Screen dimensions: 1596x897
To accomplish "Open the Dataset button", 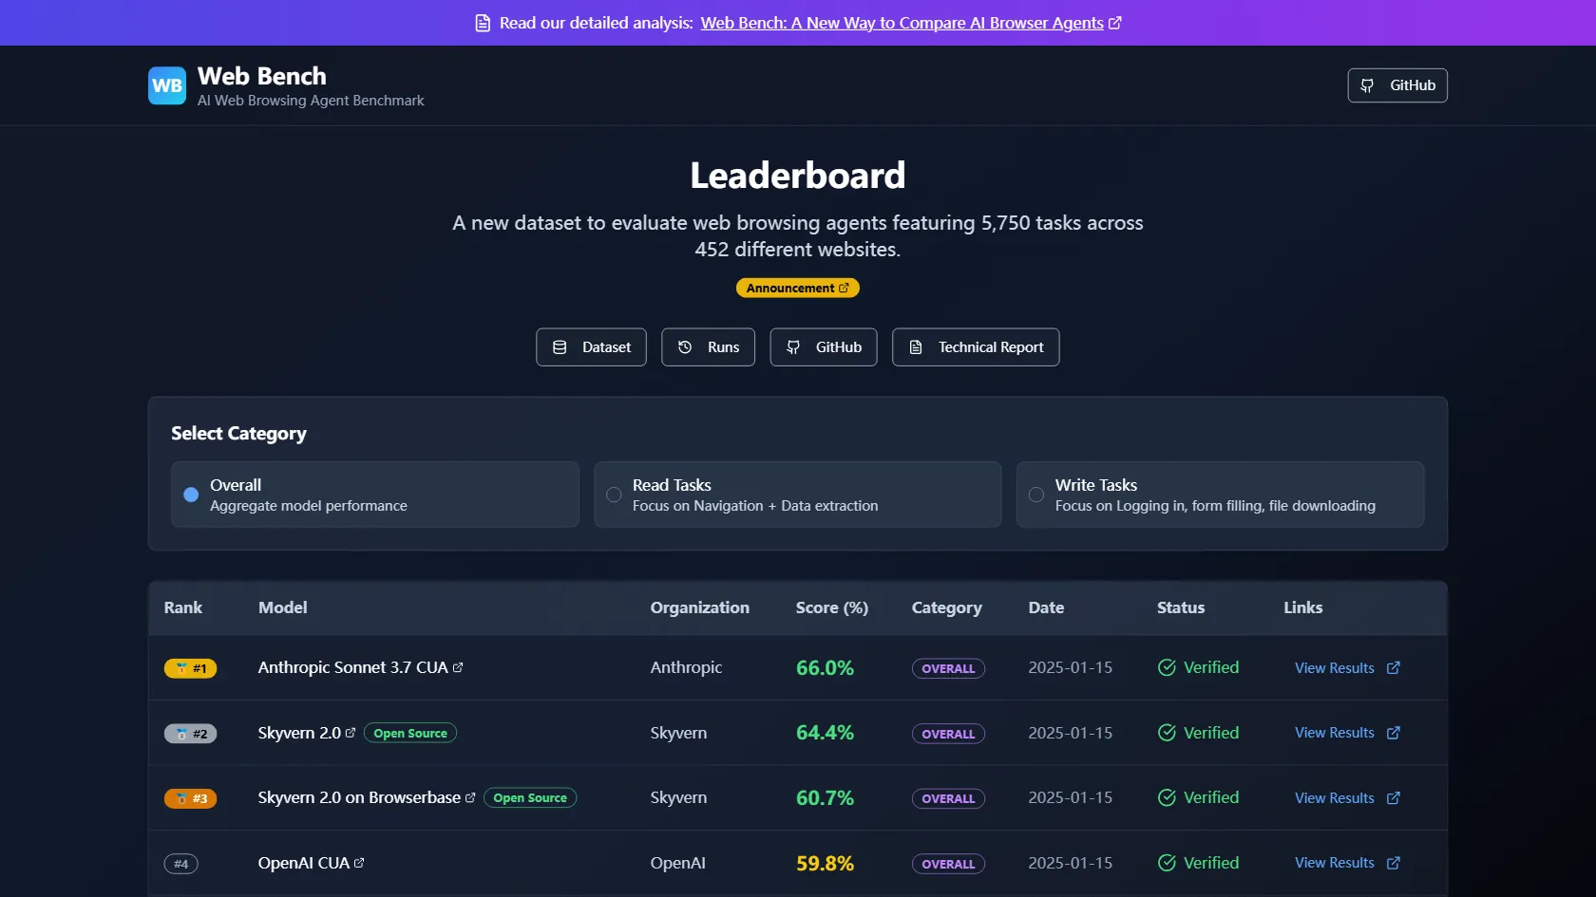I will 591,347.
